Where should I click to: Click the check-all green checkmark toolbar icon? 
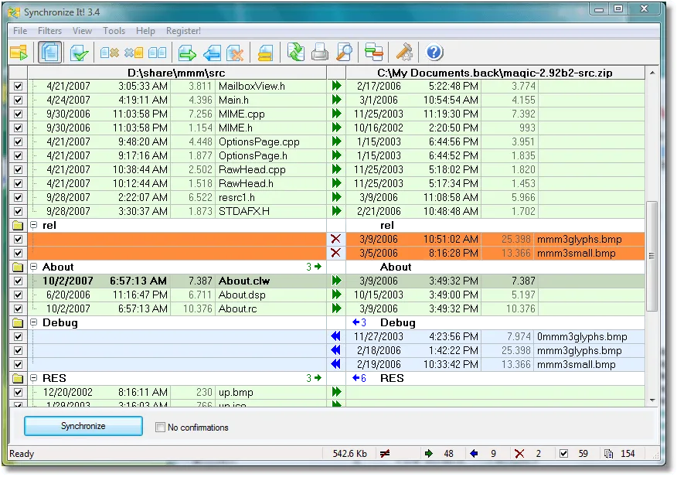pyautogui.click(x=79, y=53)
